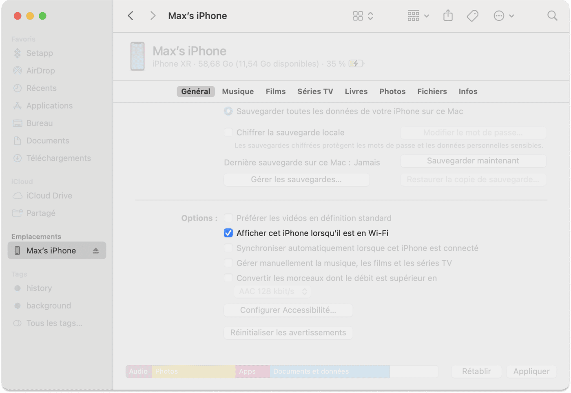Click Modifier le mot de passe button
The height and width of the screenshot is (393, 571).
click(473, 133)
